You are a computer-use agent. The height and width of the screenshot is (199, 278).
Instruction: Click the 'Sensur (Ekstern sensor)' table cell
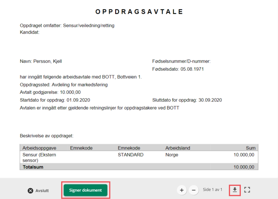pyautogui.click(x=39, y=157)
